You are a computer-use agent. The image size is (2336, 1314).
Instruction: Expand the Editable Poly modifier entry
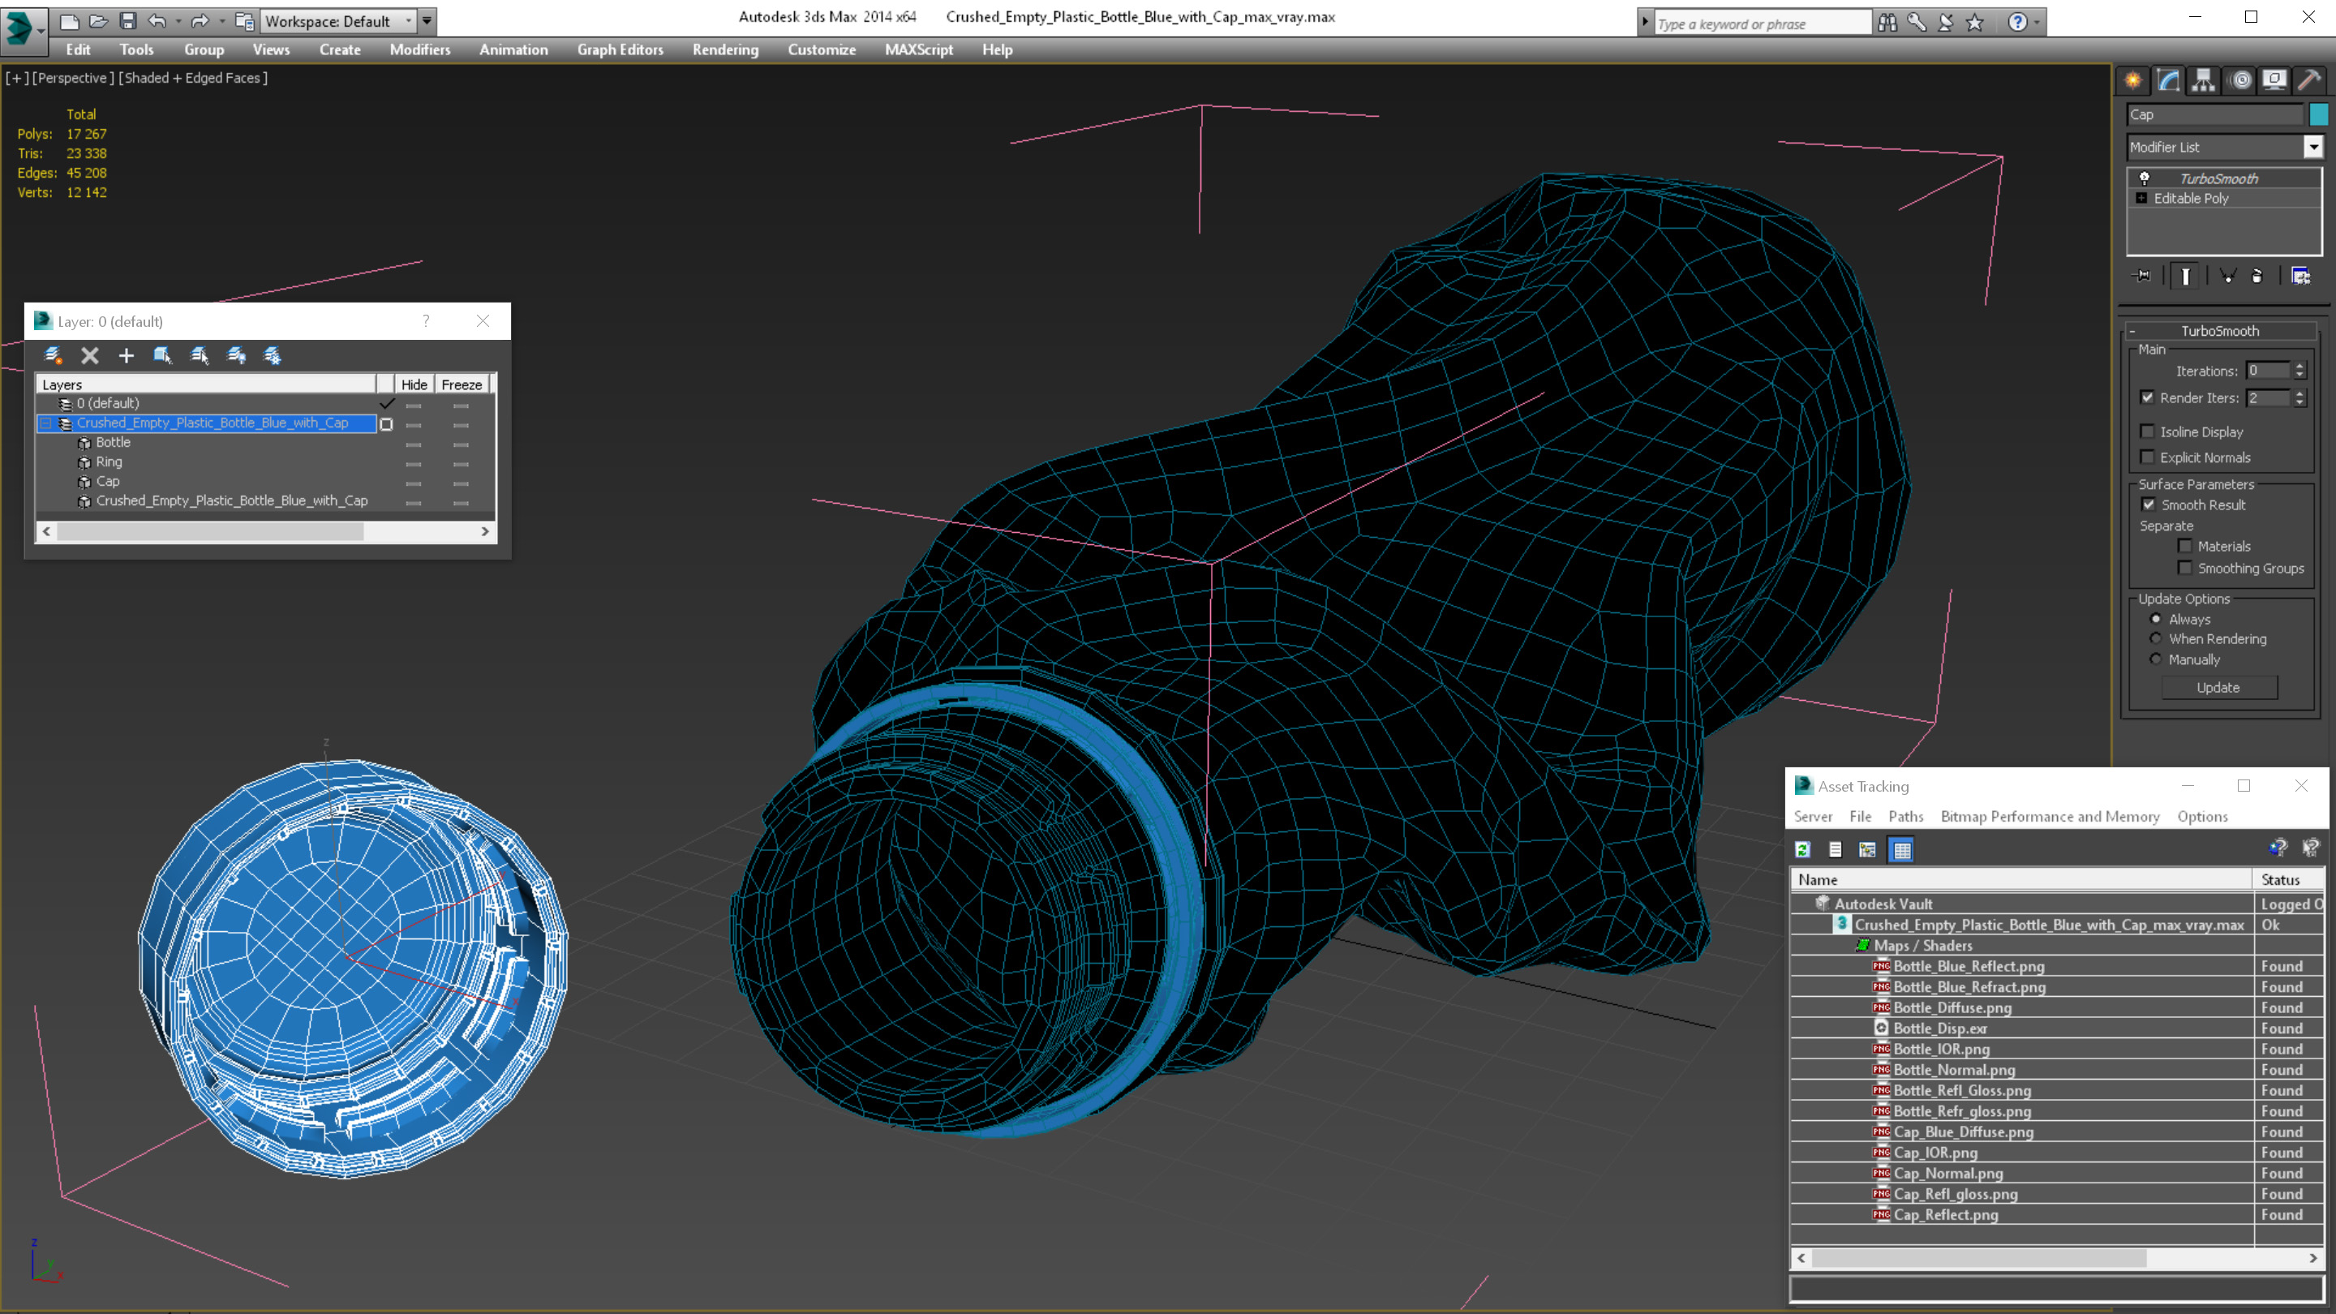click(2142, 199)
